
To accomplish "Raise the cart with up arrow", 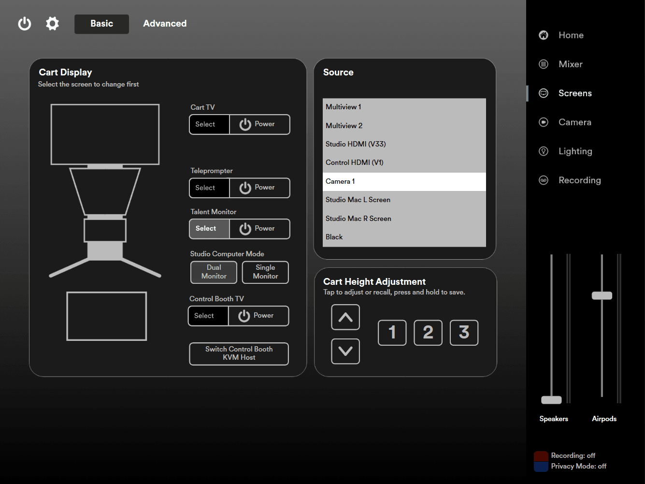I will tap(345, 317).
